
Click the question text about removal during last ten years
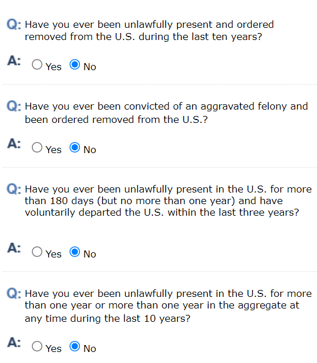(150, 31)
